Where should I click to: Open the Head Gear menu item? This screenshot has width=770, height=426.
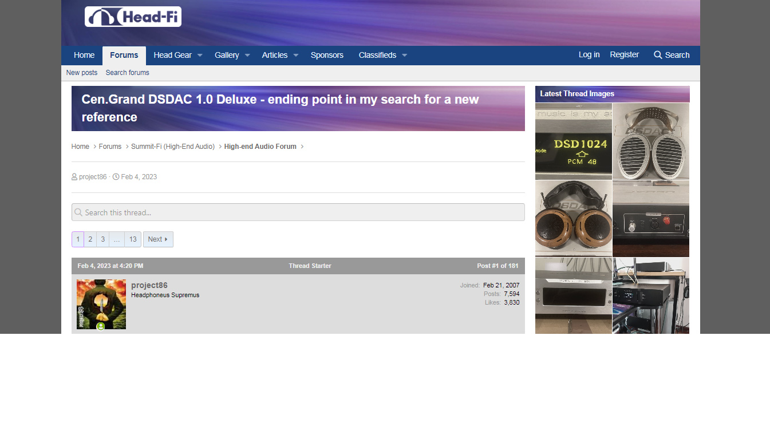[x=172, y=56]
